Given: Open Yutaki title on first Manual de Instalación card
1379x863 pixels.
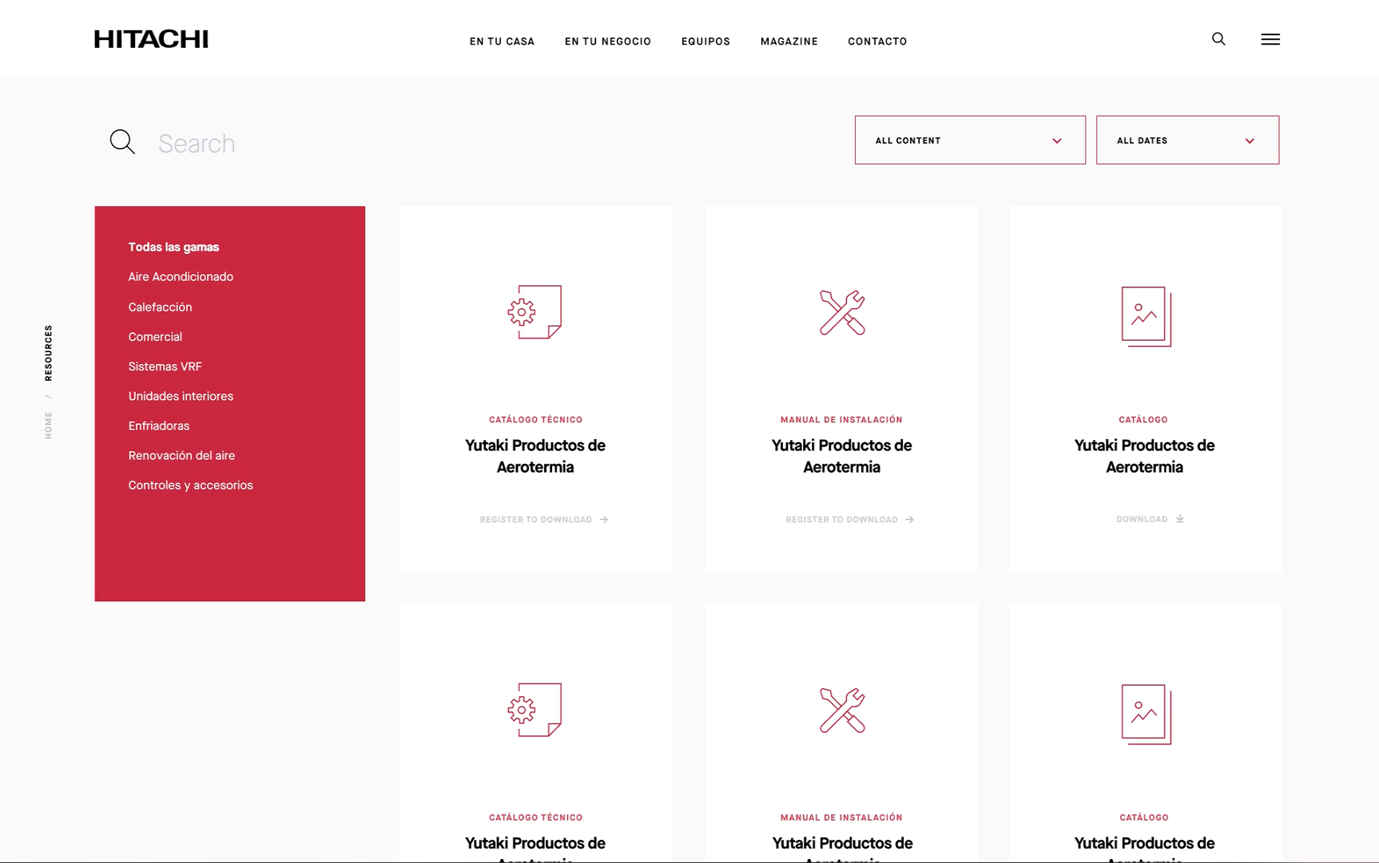Looking at the screenshot, I should (841, 456).
